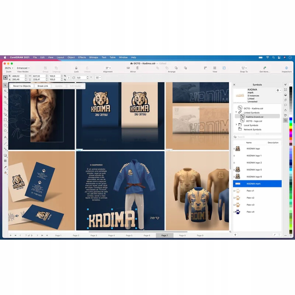Select the KADIMA logo 5 symbol
Viewport: 295px width, 295px height.
point(257,170)
